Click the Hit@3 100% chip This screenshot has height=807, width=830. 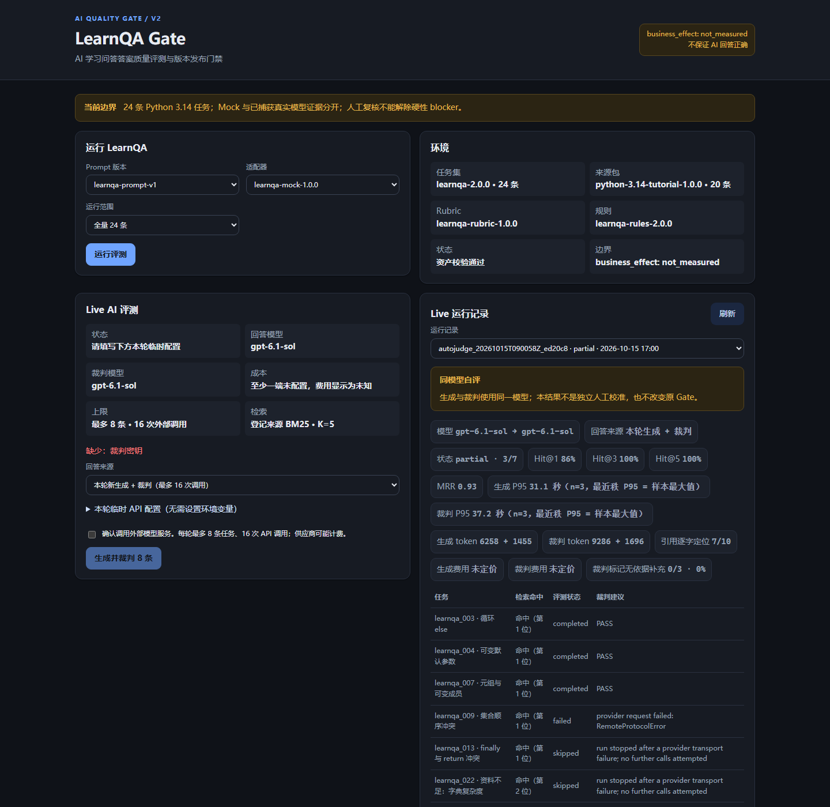pyautogui.click(x=615, y=459)
